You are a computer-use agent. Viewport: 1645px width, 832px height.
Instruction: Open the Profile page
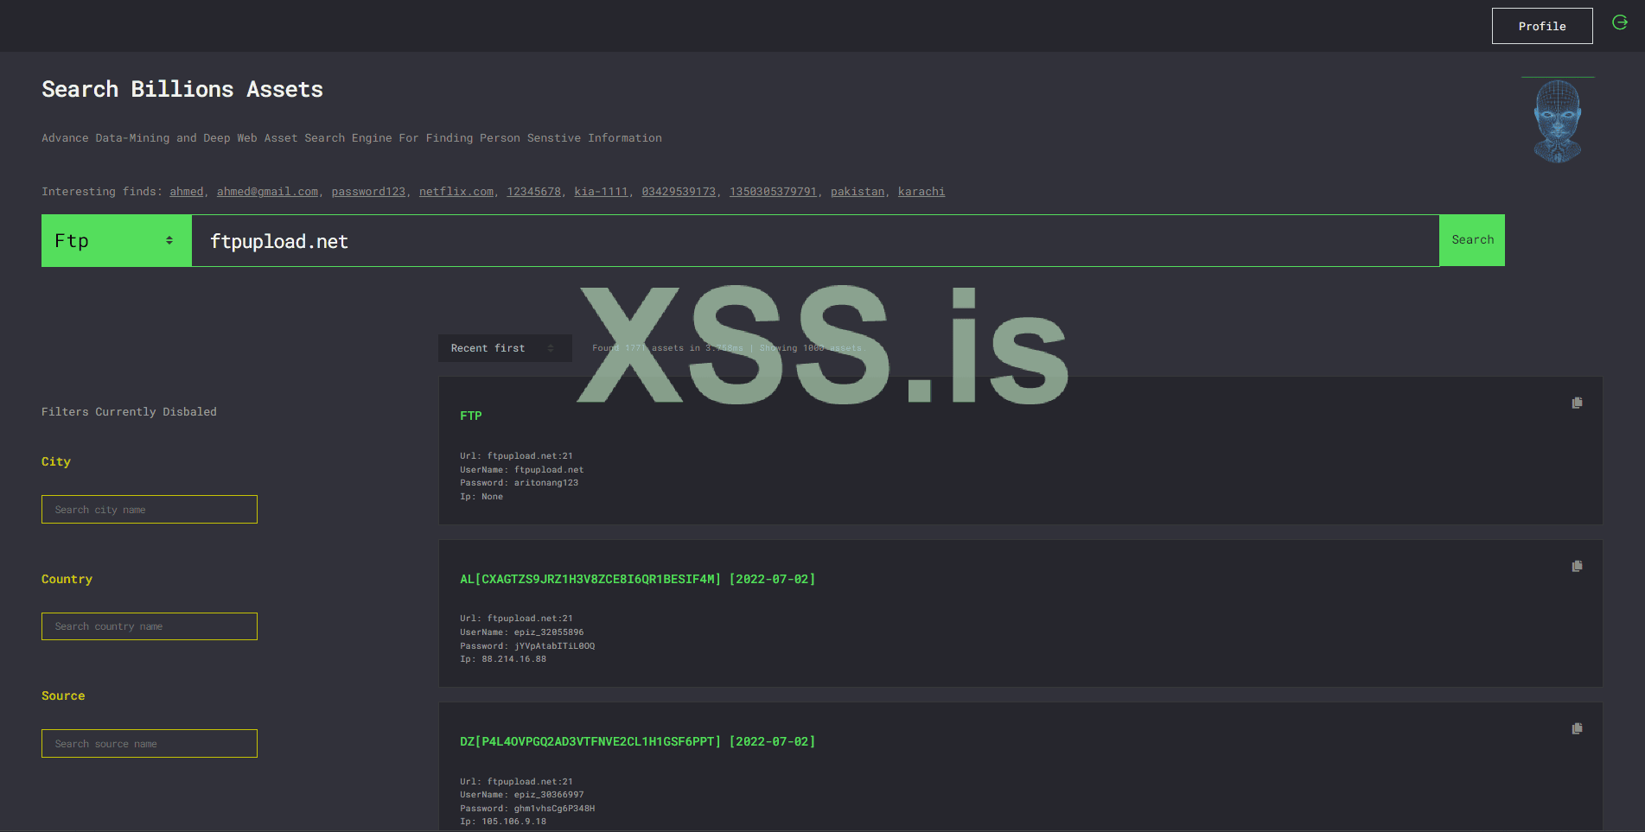pyautogui.click(x=1542, y=26)
